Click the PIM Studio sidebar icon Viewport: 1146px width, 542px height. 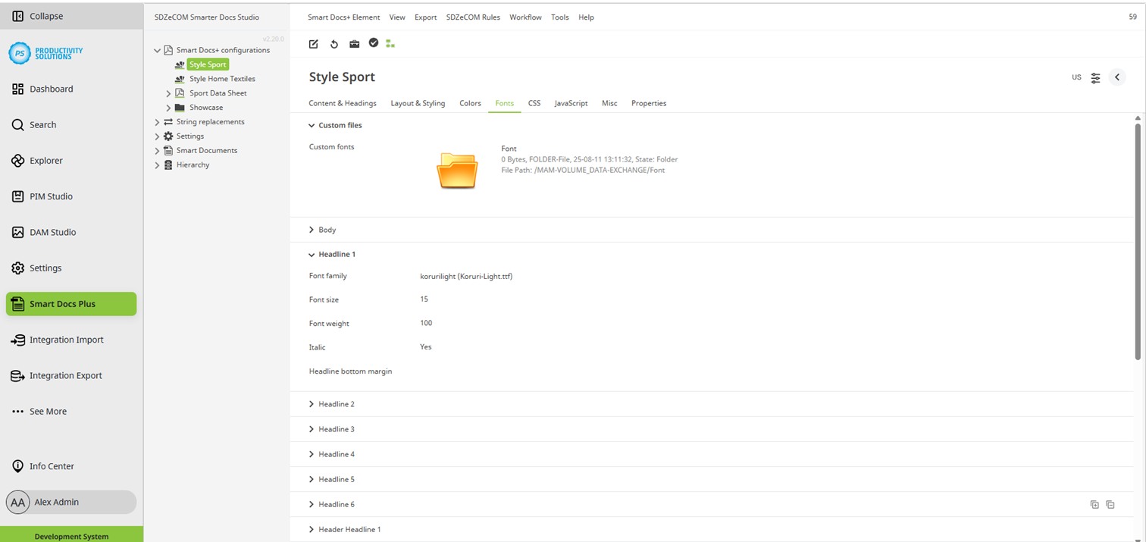pyautogui.click(x=18, y=196)
